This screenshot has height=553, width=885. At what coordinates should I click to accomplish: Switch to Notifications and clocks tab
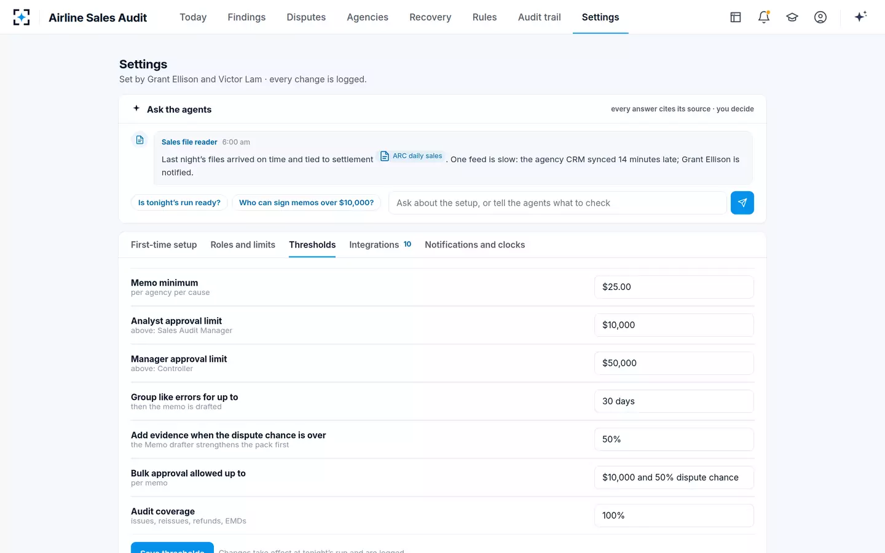point(474,245)
